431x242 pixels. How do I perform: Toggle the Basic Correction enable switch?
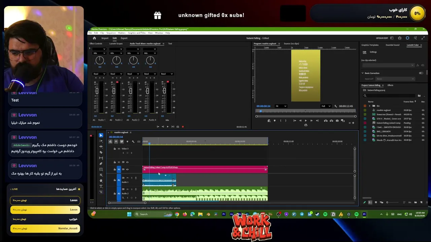421,73
